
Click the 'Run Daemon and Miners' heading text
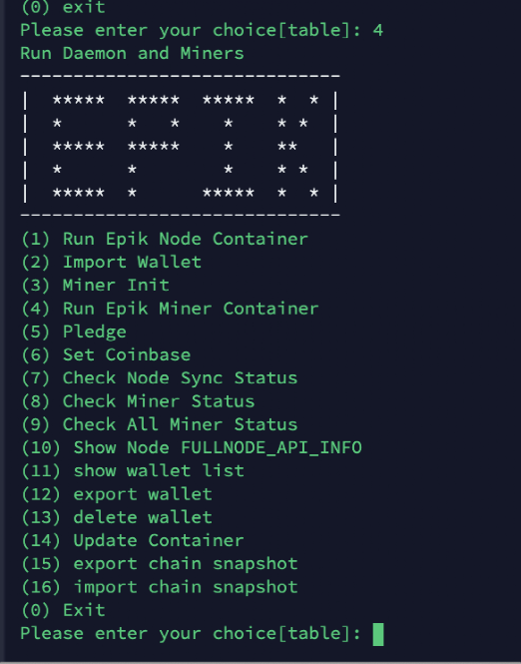pyautogui.click(x=132, y=54)
